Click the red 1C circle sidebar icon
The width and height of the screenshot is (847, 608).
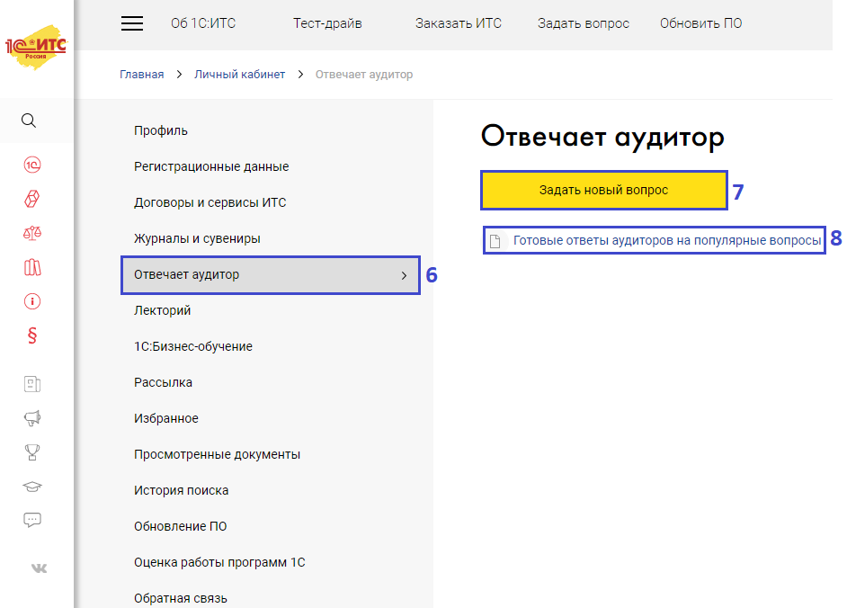click(32, 165)
